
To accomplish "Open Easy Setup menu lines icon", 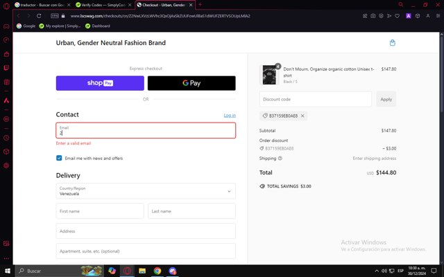I will [438, 16].
